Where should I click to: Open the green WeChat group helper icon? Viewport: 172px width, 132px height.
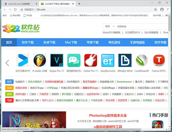point(74,60)
